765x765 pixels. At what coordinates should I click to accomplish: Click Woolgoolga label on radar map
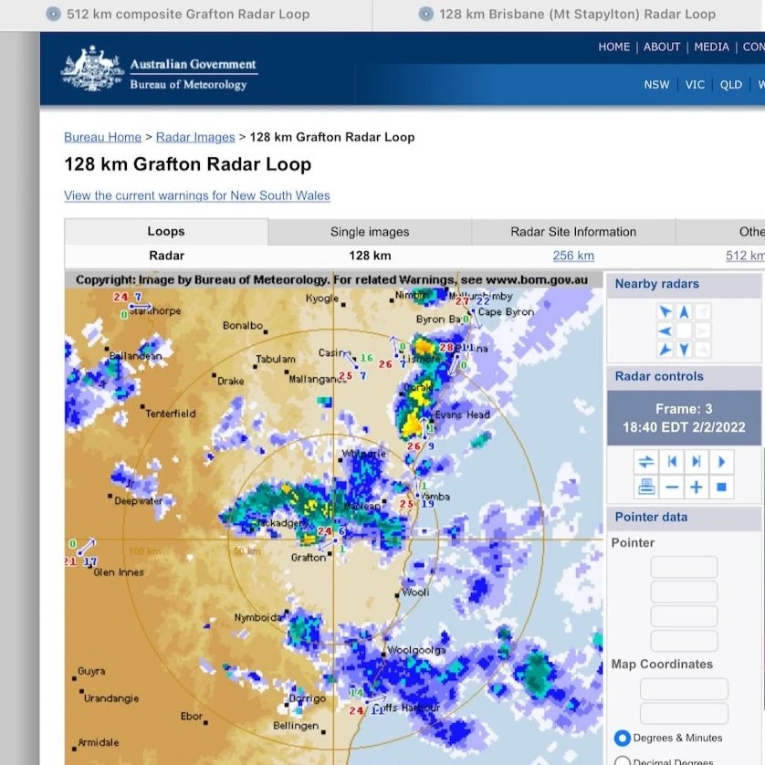click(x=416, y=650)
